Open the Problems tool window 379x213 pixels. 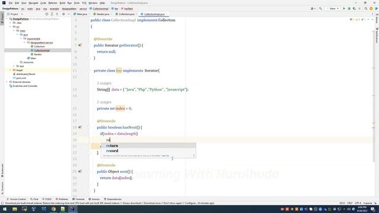pyautogui.click(x=62, y=199)
